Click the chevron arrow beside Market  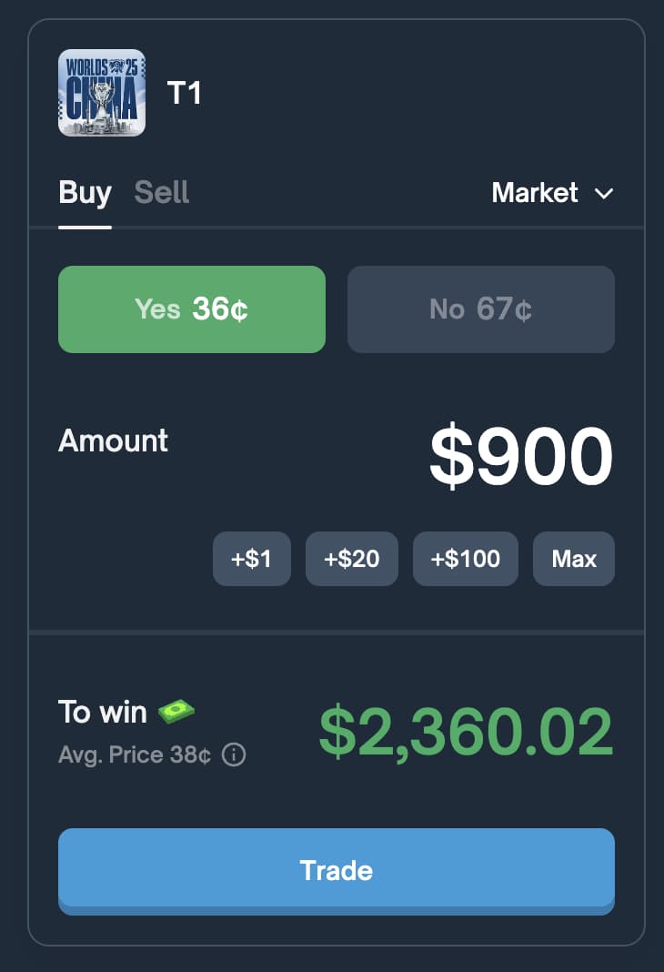tap(603, 194)
